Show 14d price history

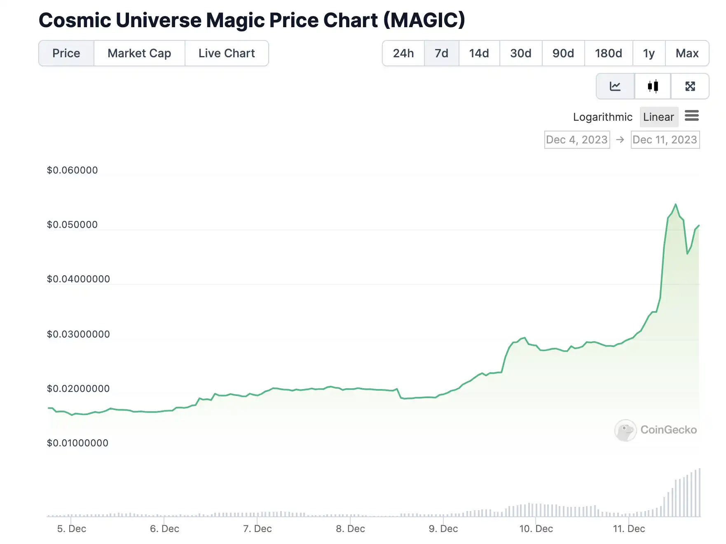(x=479, y=53)
